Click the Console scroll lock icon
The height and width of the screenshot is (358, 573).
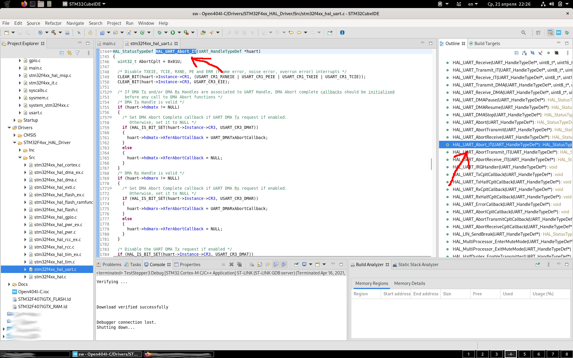260,264
